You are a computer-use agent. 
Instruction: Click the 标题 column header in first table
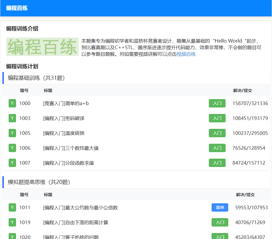coord(48,90)
